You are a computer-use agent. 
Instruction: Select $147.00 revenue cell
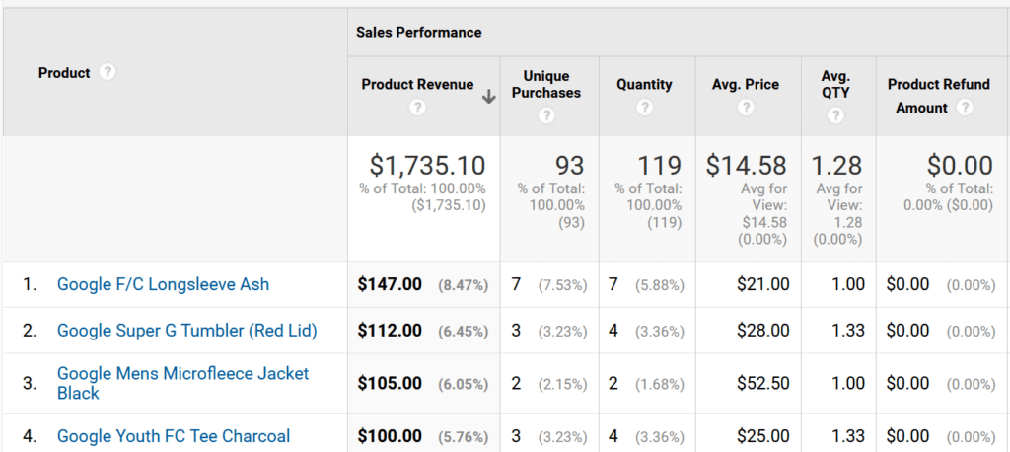click(x=390, y=284)
